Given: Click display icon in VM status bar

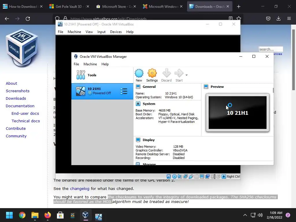Looking at the screenshot, I should point(202,177).
